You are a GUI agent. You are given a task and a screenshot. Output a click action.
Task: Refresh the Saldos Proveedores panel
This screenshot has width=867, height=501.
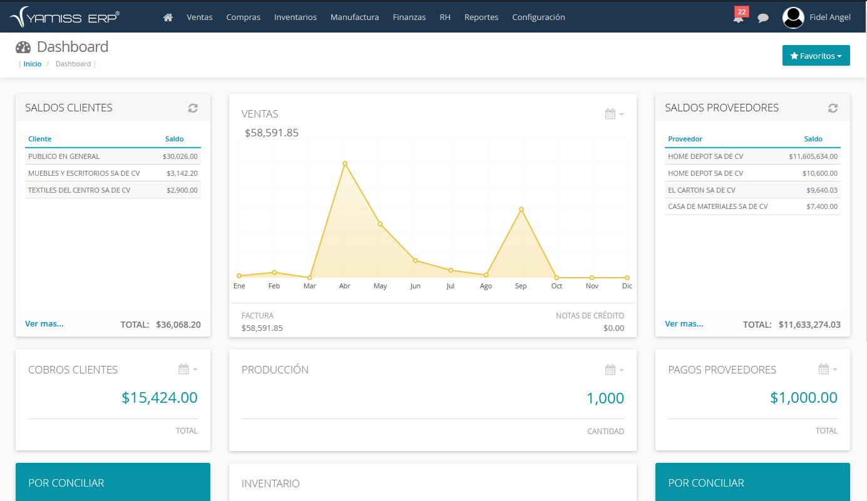pos(833,108)
